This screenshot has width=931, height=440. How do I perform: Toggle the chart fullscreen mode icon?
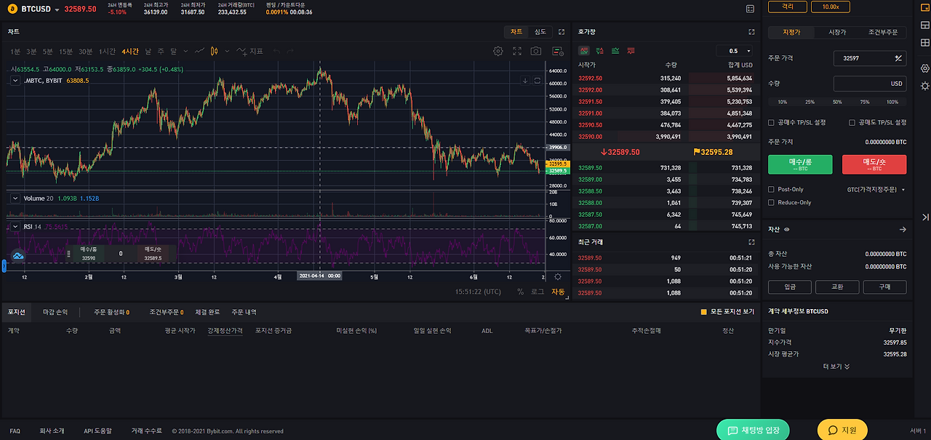(x=517, y=51)
